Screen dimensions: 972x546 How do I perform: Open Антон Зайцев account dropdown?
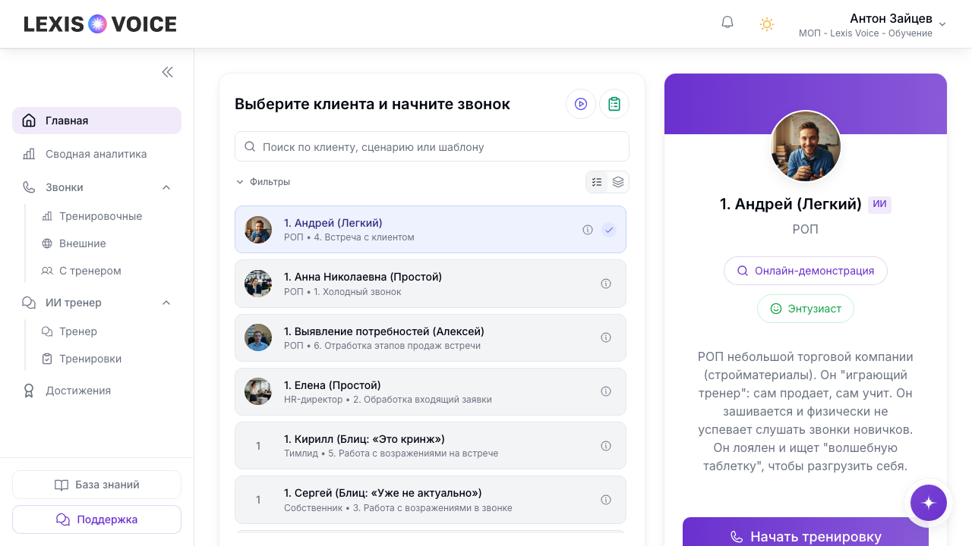tap(873, 24)
